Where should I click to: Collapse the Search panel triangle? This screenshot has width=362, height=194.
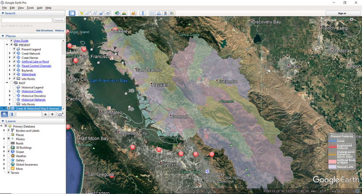click(x=3, y=13)
